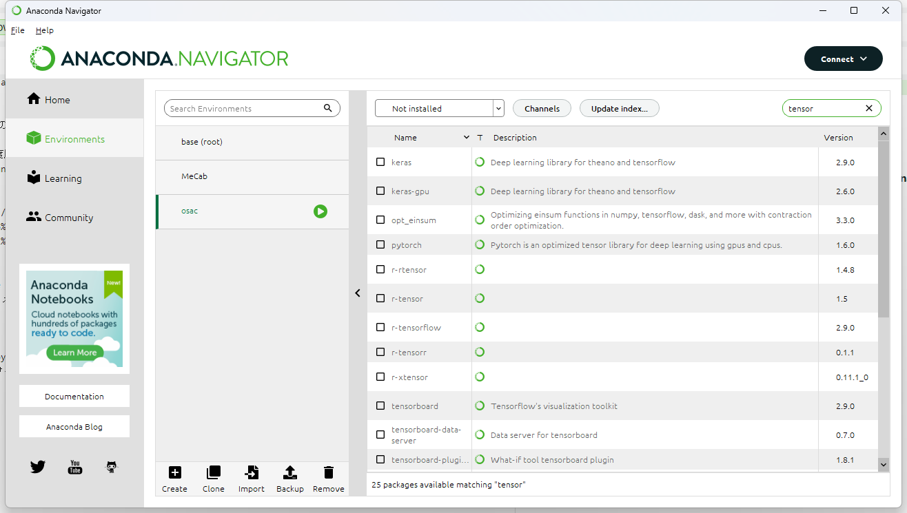The width and height of the screenshot is (907, 513).
Task: Check the r-xtensor package checkbox
Action: pyautogui.click(x=380, y=377)
